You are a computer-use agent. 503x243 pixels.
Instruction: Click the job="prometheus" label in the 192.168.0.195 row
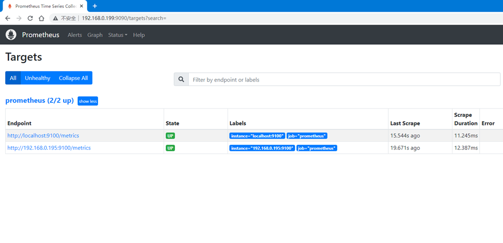317,148
